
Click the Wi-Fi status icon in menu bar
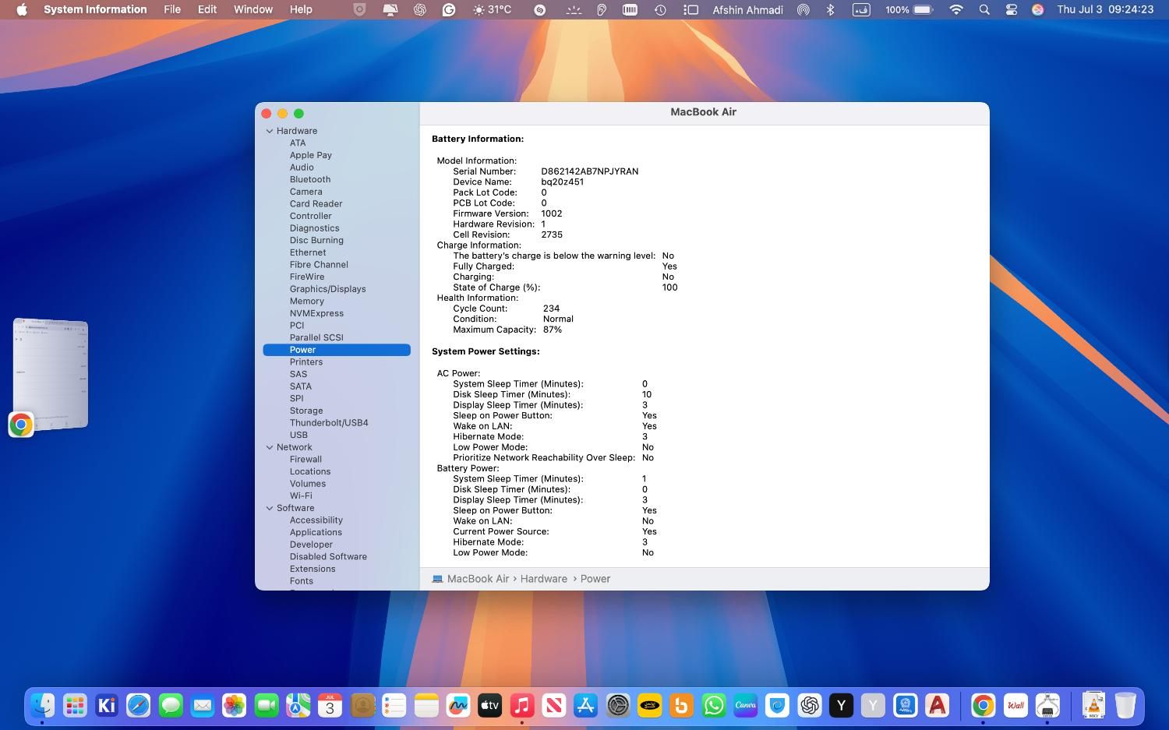tap(956, 9)
